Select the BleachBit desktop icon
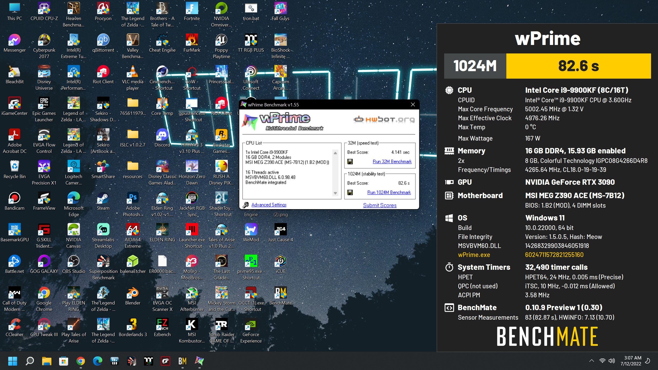 coord(15,75)
